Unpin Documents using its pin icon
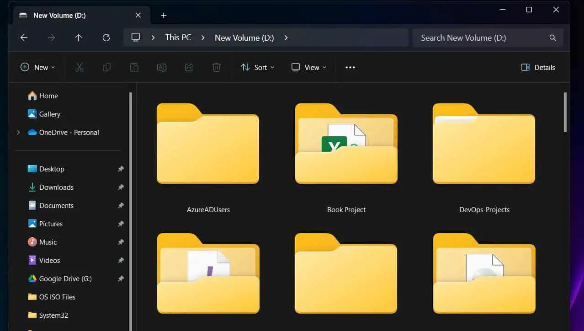The image size is (584, 331). point(121,205)
